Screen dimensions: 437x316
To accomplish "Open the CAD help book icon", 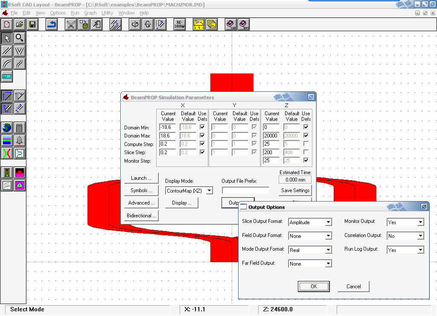I will pos(231,24).
